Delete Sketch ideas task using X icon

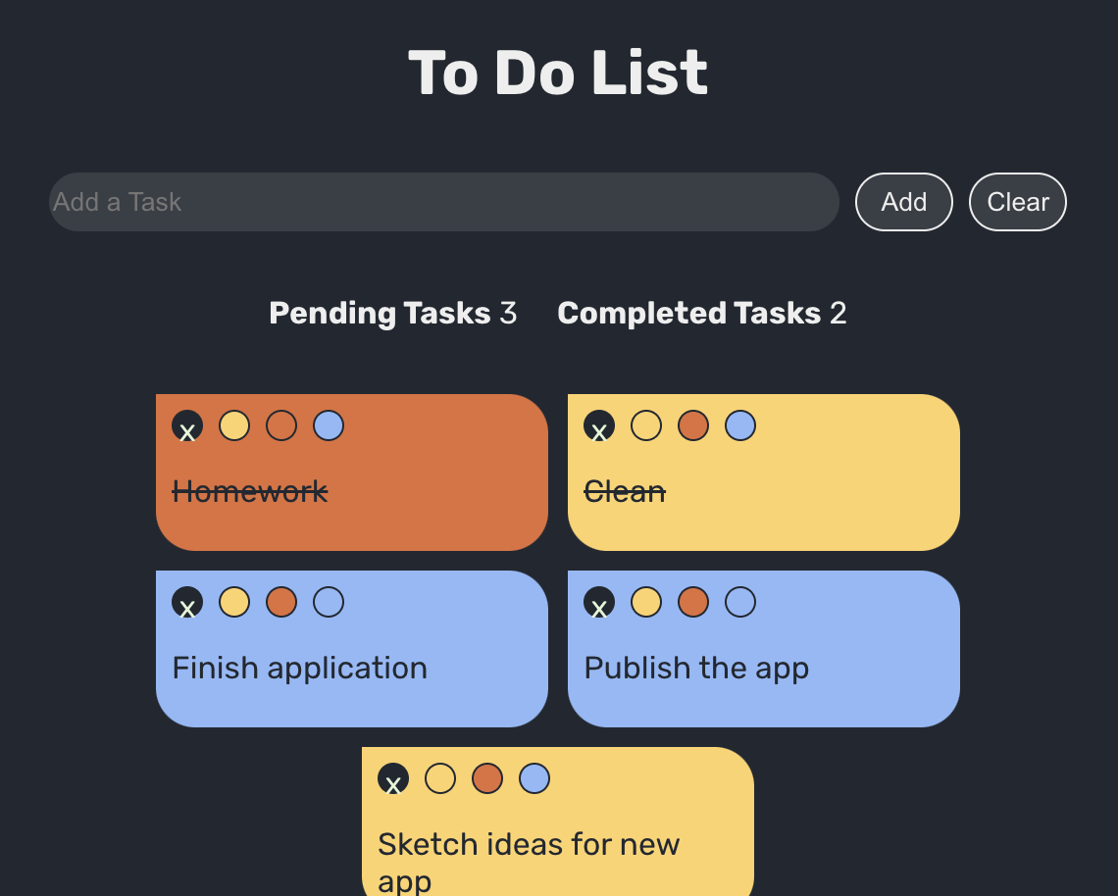click(393, 778)
